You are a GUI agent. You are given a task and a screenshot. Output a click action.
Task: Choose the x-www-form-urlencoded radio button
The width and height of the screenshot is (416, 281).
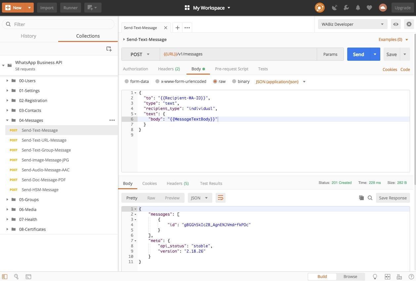pos(157,82)
